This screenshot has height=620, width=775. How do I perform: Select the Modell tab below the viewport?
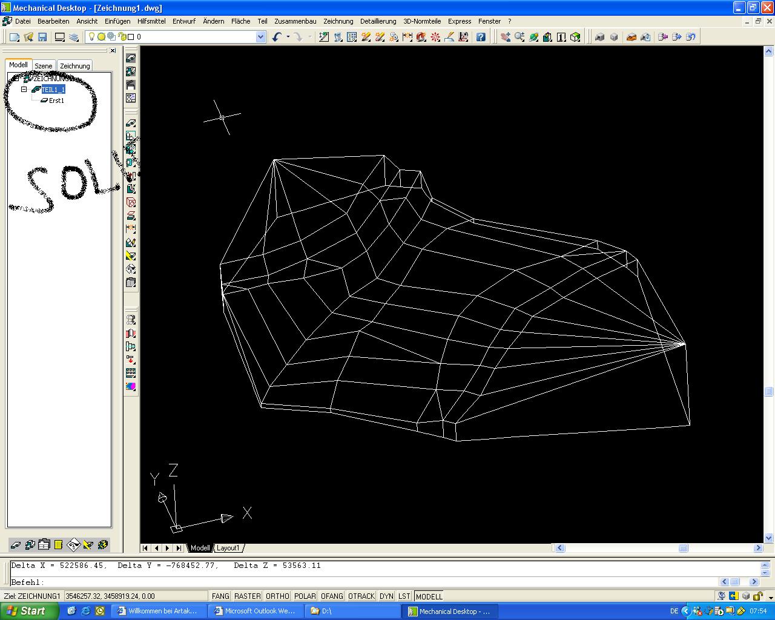pyautogui.click(x=200, y=548)
